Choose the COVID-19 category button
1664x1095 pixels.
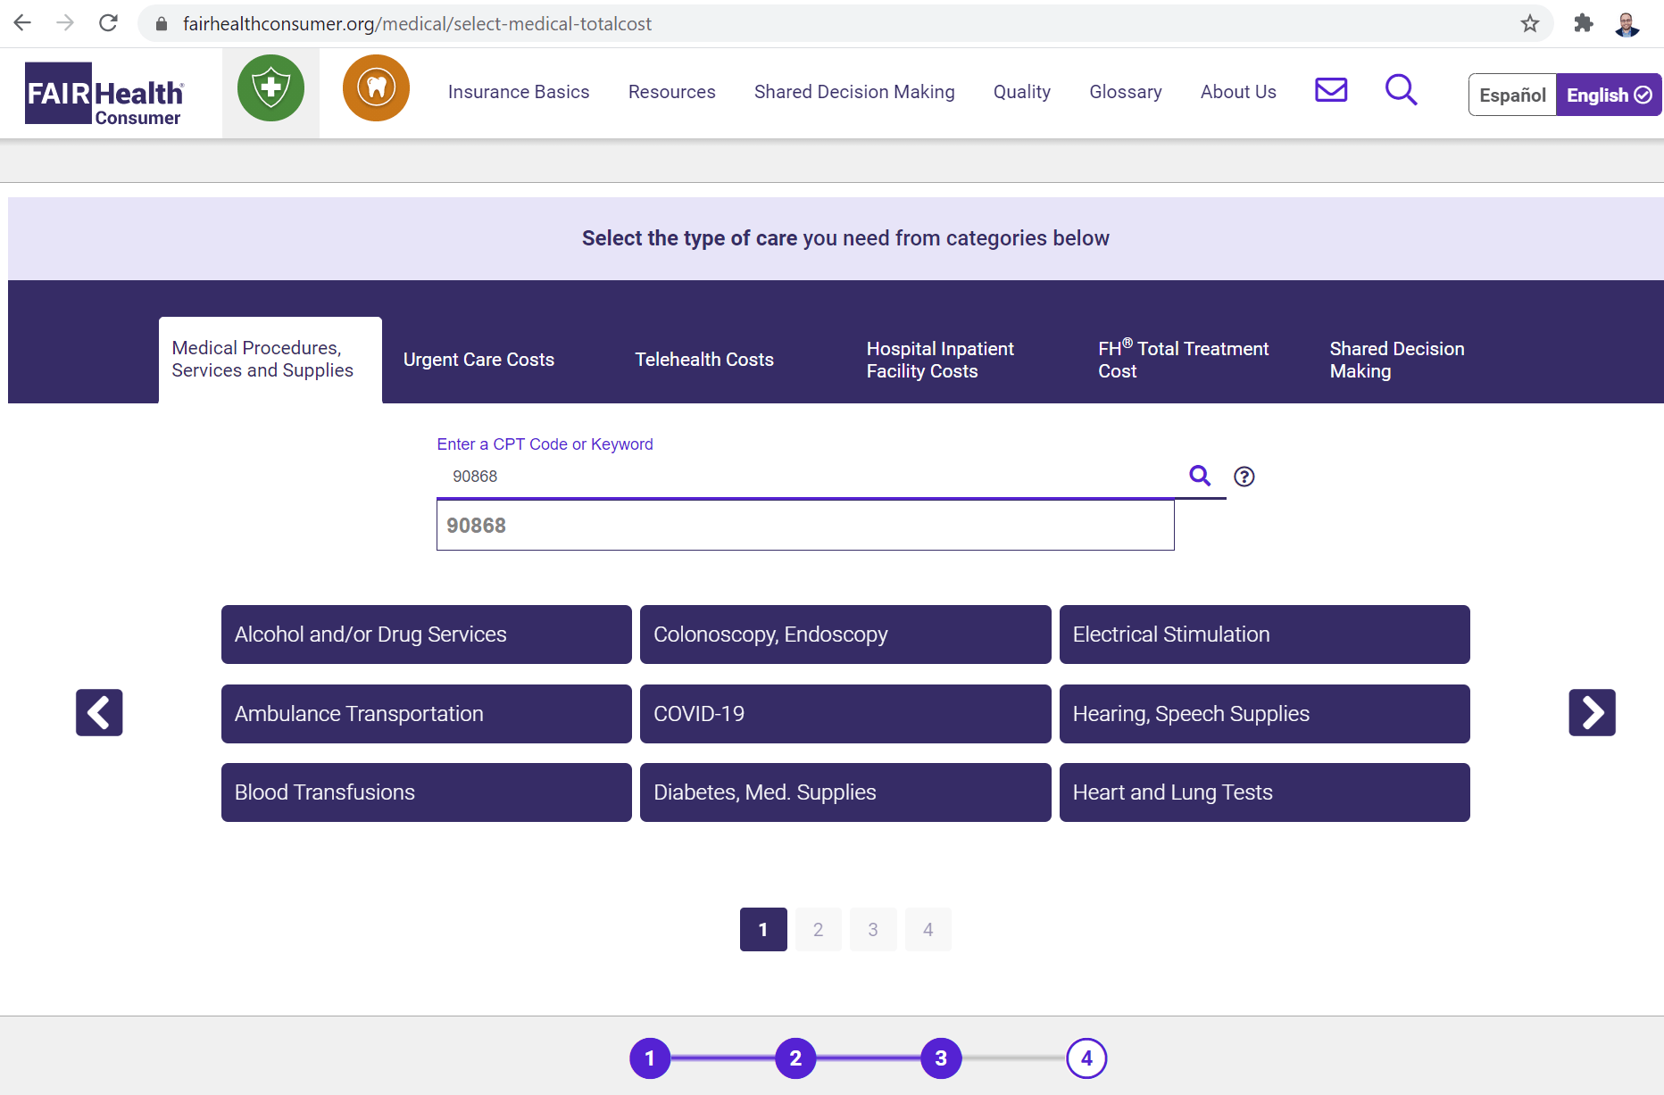[844, 714]
